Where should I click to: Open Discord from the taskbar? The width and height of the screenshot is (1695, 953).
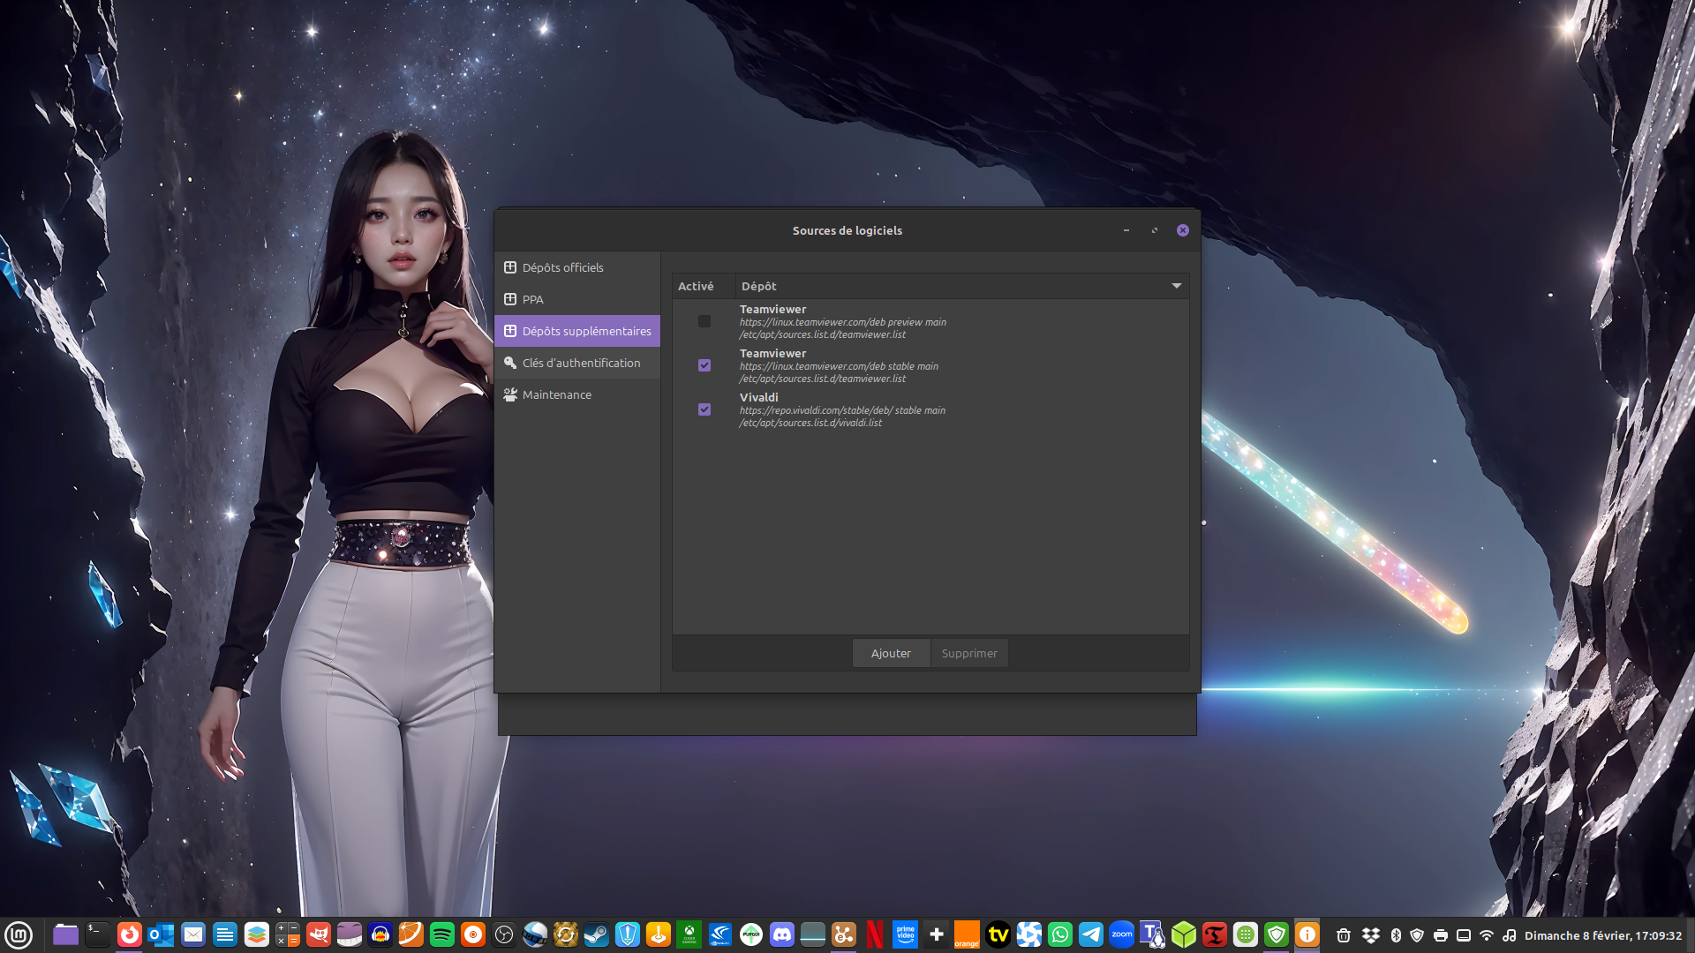tap(782, 934)
